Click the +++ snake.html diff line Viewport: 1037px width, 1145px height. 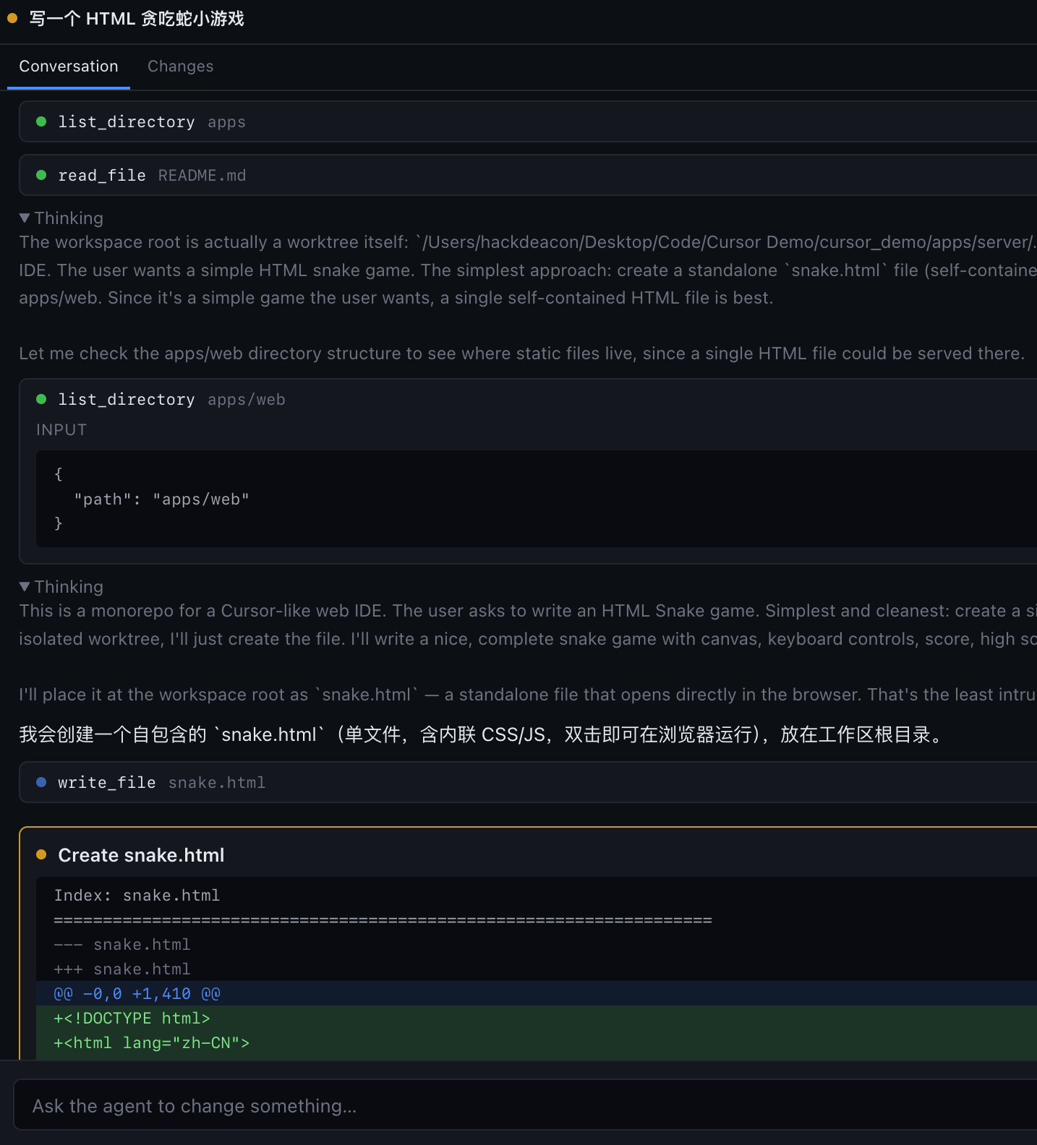pos(122,969)
